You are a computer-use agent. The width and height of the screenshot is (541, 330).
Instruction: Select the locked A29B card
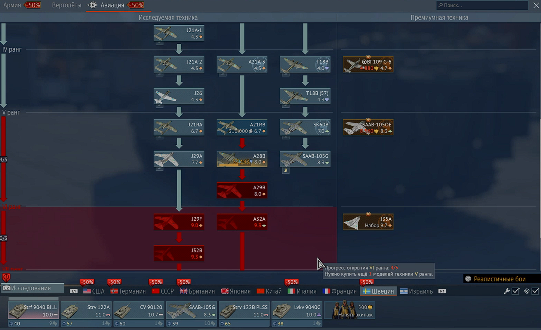pos(242,190)
